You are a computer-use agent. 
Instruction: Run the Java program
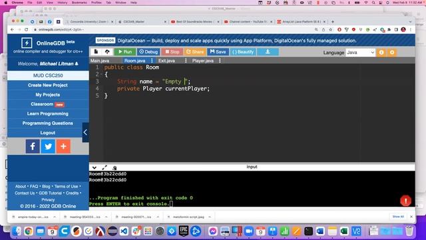click(125, 52)
